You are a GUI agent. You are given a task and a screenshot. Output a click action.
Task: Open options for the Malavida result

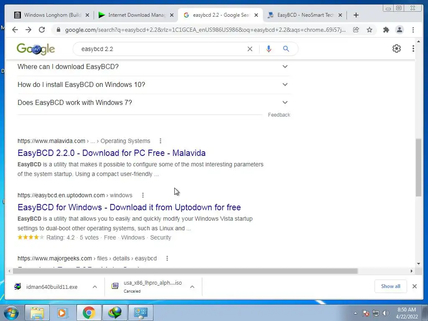click(x=160, y=141)
